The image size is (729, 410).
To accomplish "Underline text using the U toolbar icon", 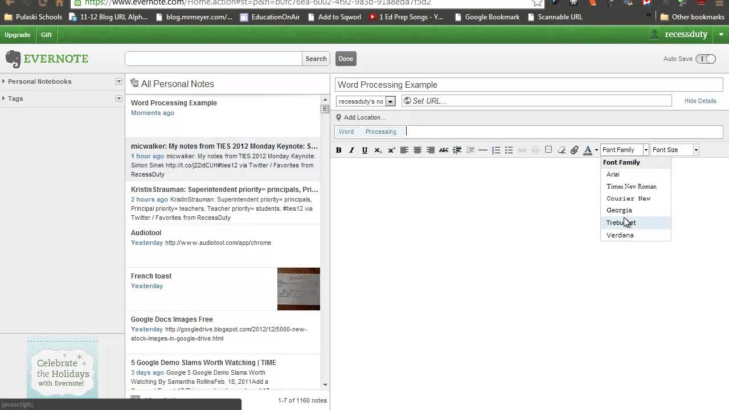I will click(364, 150).
